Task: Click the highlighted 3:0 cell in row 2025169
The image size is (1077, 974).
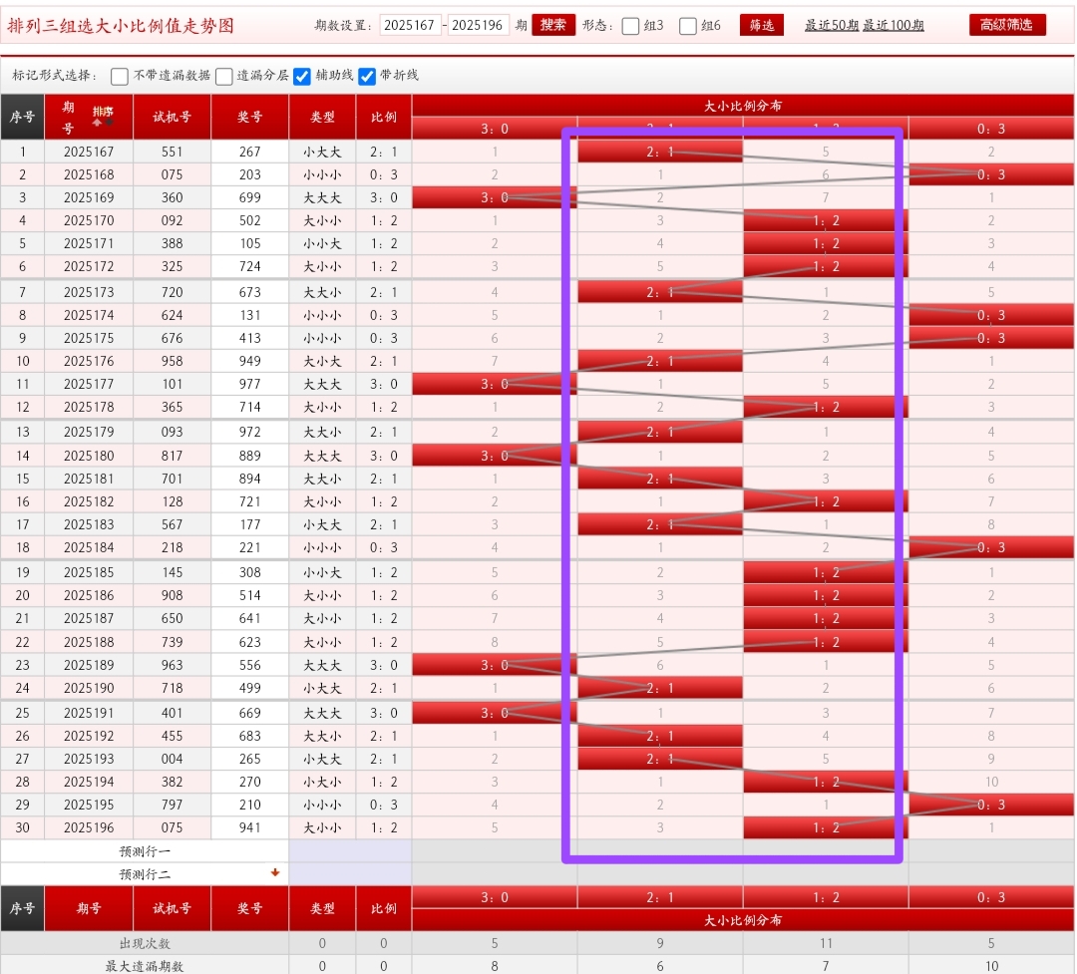Action: pyautogui.click(x=495, y=197)
